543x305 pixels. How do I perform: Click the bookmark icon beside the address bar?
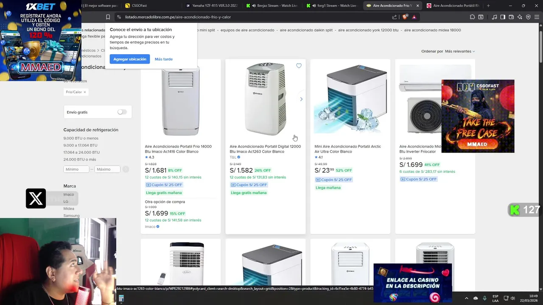coord(108,17)
